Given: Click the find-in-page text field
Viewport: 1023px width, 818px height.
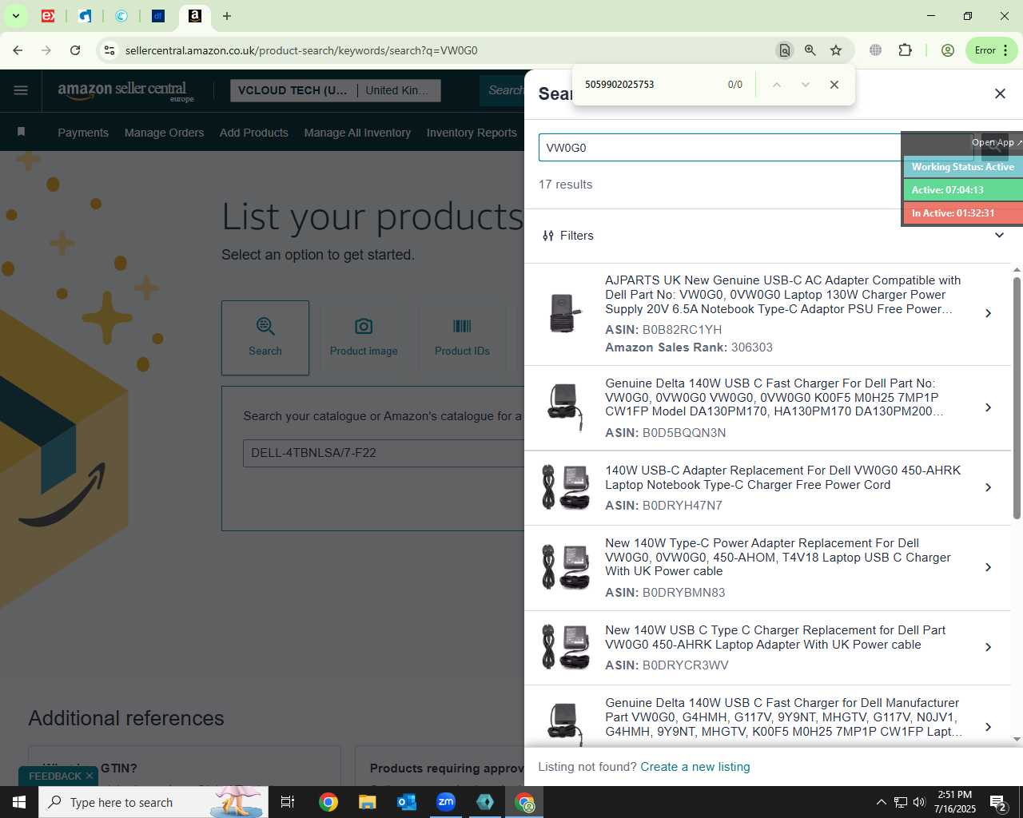Looking at the screenshot, I should coord(647,85).
